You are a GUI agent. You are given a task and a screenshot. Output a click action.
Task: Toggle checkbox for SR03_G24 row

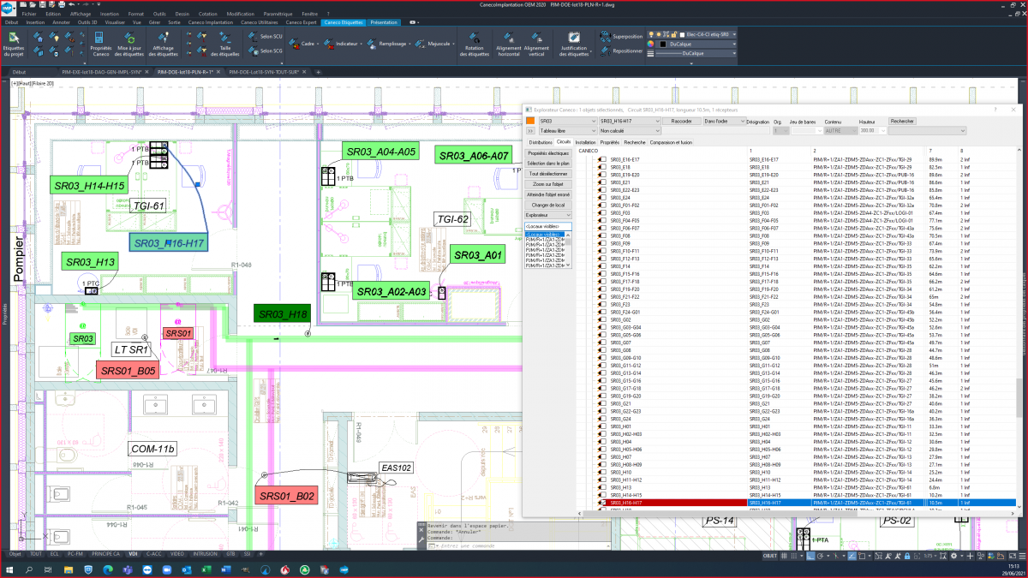(602, 419)
